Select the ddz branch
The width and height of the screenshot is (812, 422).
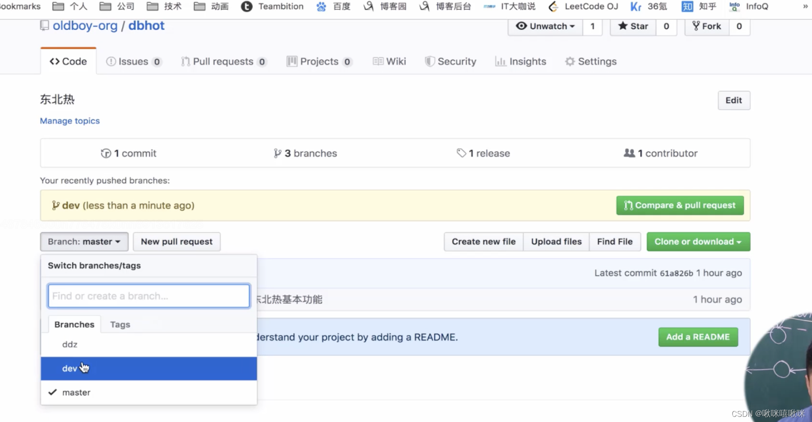149,345
